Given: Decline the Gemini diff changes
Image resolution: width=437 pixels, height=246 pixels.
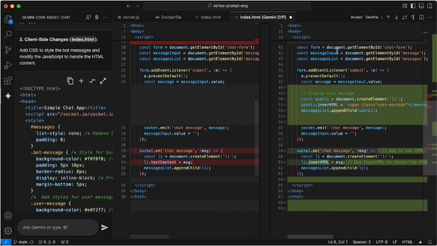Looking at the screenshot, I should pyautogui.click(x=372, y=18).
